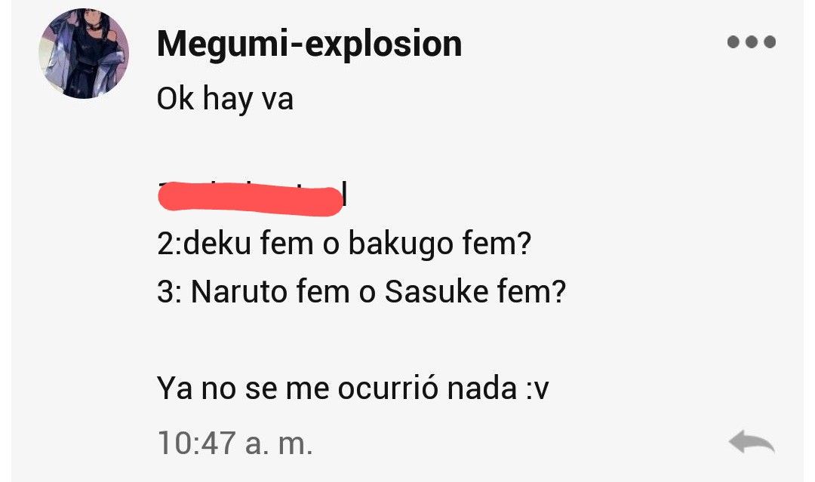Click the letter 'l' beside red scribble
This screenshot has width=815, height=482.
click(345, 195)
